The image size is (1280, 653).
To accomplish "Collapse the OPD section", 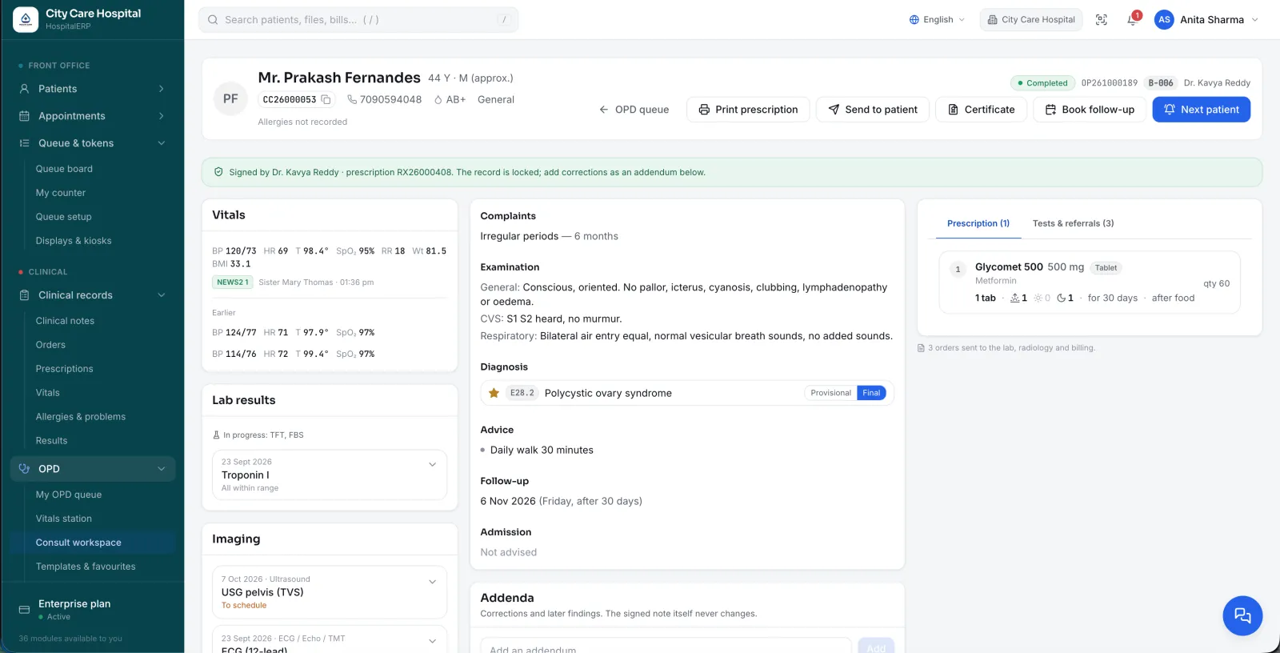I will point(93,469).
